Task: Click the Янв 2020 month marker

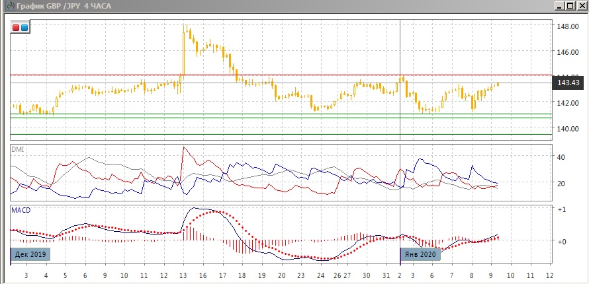Action: coord(420,254)
